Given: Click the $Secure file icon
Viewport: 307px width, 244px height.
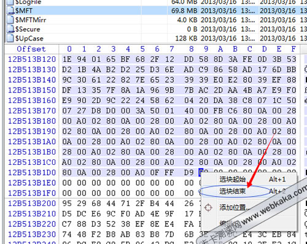Looking at the screenshot, I should pos(10,29).
